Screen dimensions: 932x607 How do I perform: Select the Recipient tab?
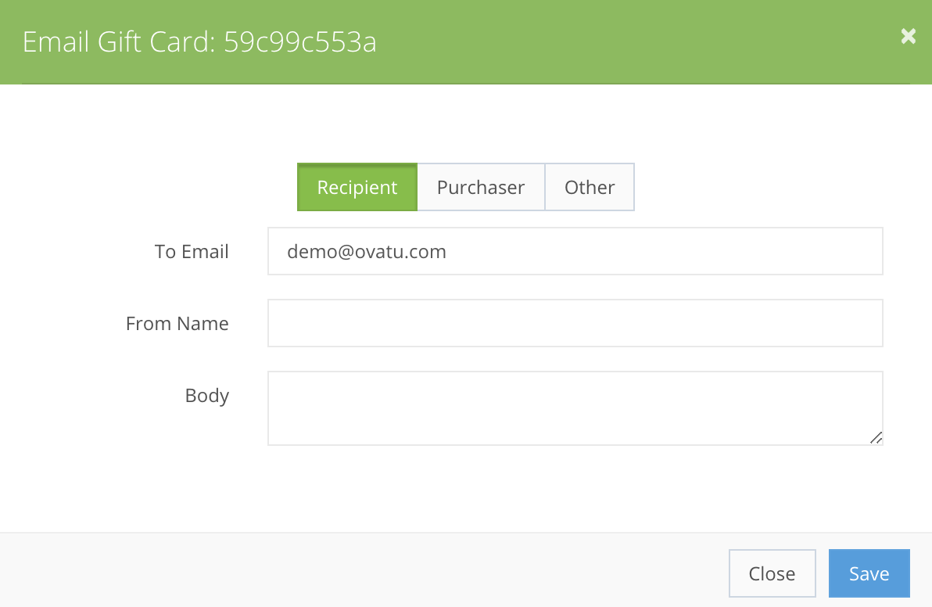point(357,187)
